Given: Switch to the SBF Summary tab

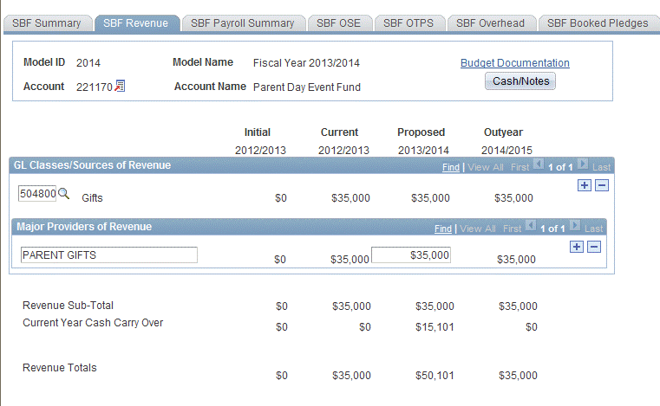Looking at the screenshot, I should click(x=47, y=23).
